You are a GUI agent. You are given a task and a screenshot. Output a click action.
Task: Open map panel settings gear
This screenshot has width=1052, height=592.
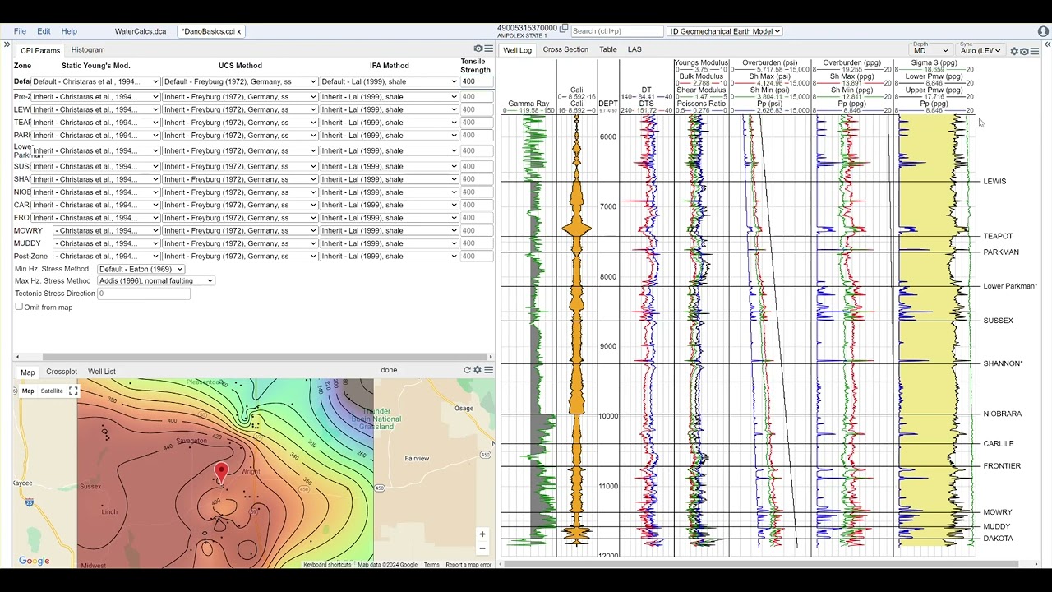(478, 370)
